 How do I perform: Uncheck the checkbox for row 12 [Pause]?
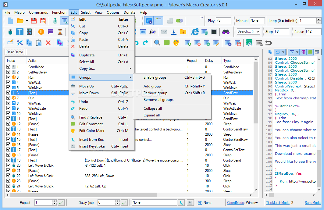click(x=8, y=124)
